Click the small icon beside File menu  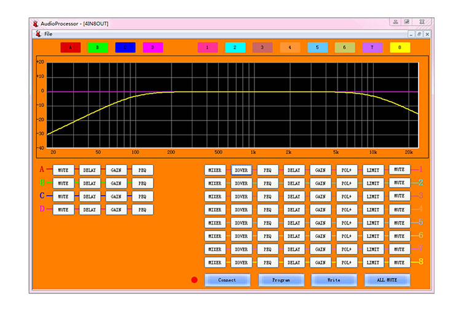(38, 34)
